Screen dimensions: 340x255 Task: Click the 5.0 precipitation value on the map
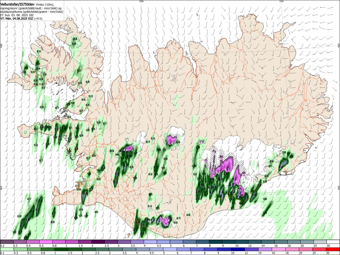[221, 179]
